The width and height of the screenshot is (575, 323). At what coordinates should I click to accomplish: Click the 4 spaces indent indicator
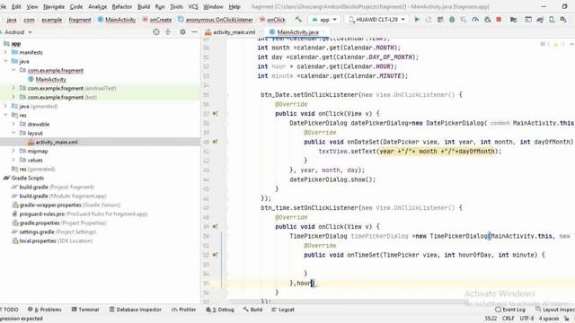(549, 319)
